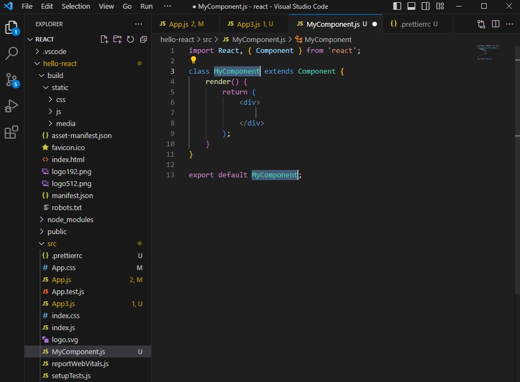Viewport: 520px width, 382px height.
Task: Click src in the breadcrumb
Action: (207, 39)
